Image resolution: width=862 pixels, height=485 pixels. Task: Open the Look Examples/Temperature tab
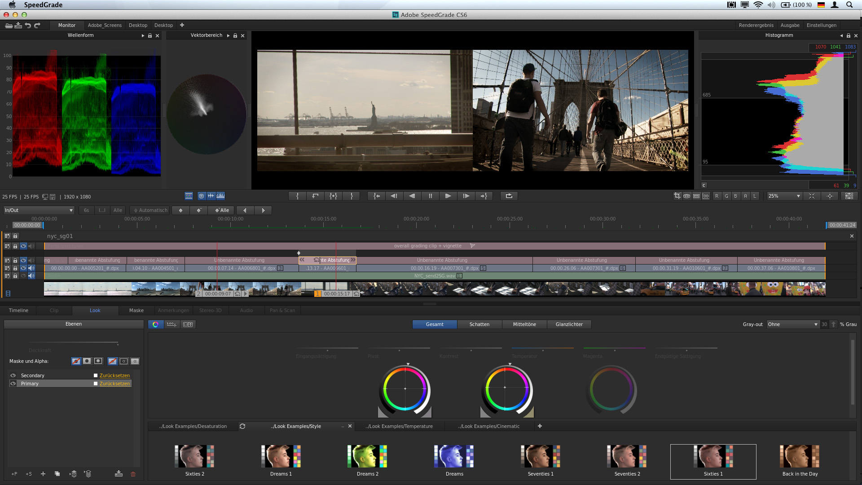tap(399, 426)
